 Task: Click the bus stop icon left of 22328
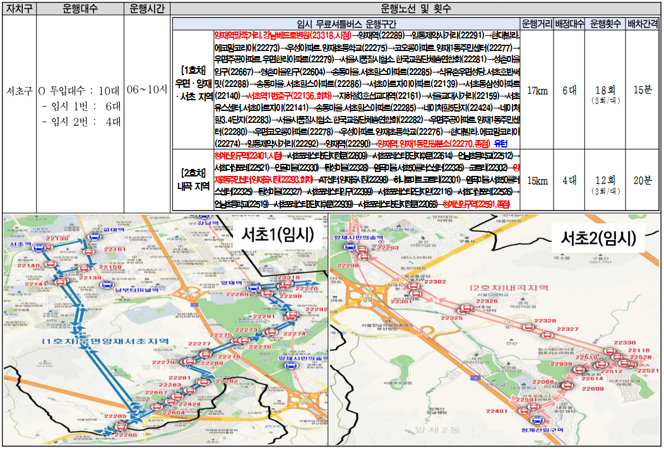click(527, 327)
